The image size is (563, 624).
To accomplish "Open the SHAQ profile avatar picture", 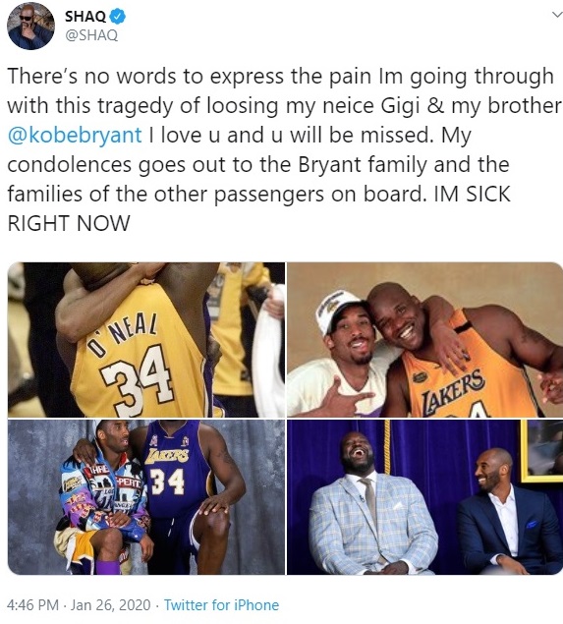I will (x=30, y=28).
